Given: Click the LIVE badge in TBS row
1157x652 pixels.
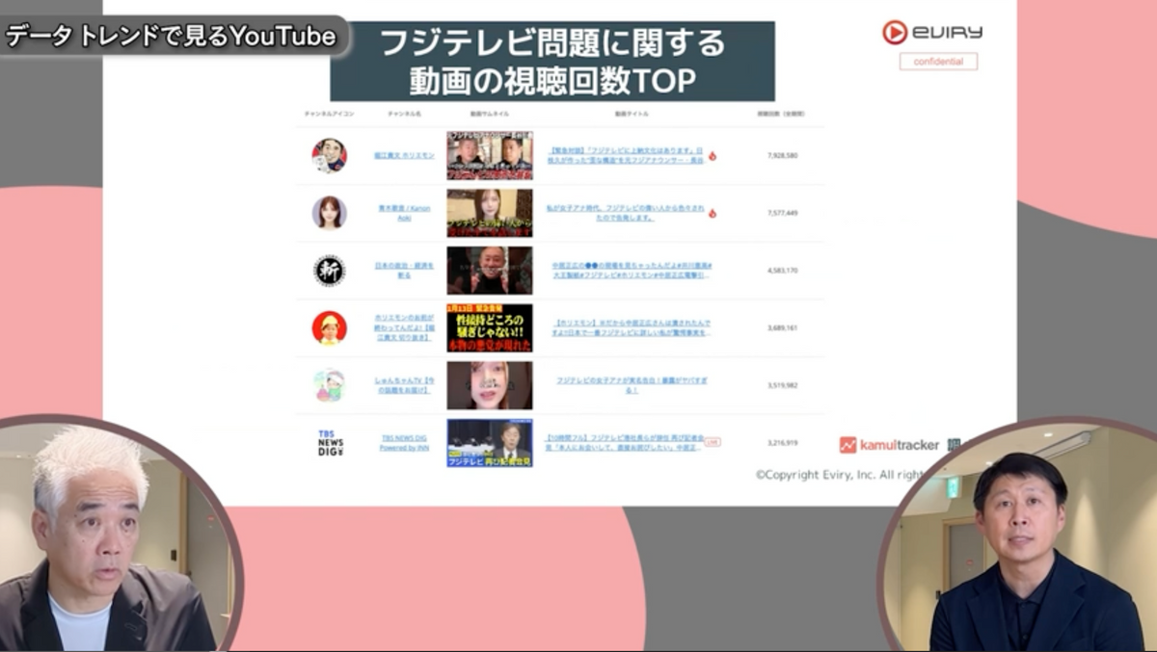Looking at the screenshot, I should pos(713,442).
